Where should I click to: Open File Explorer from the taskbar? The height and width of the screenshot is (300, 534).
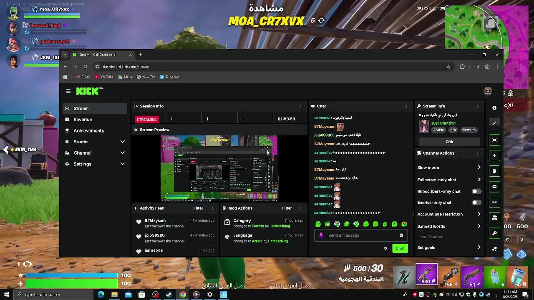tap(114, 295)
